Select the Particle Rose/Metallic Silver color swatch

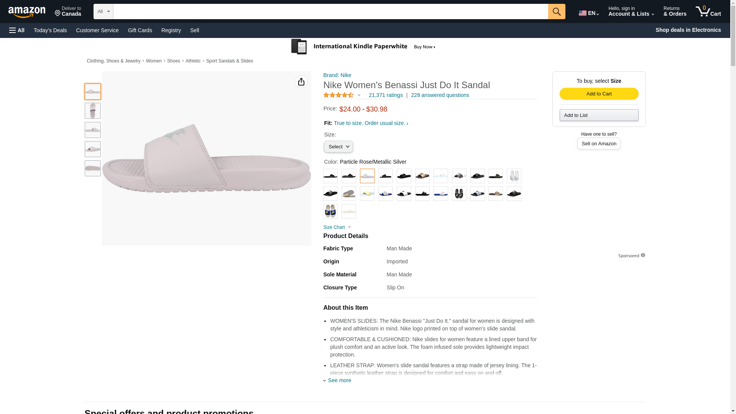367,176
